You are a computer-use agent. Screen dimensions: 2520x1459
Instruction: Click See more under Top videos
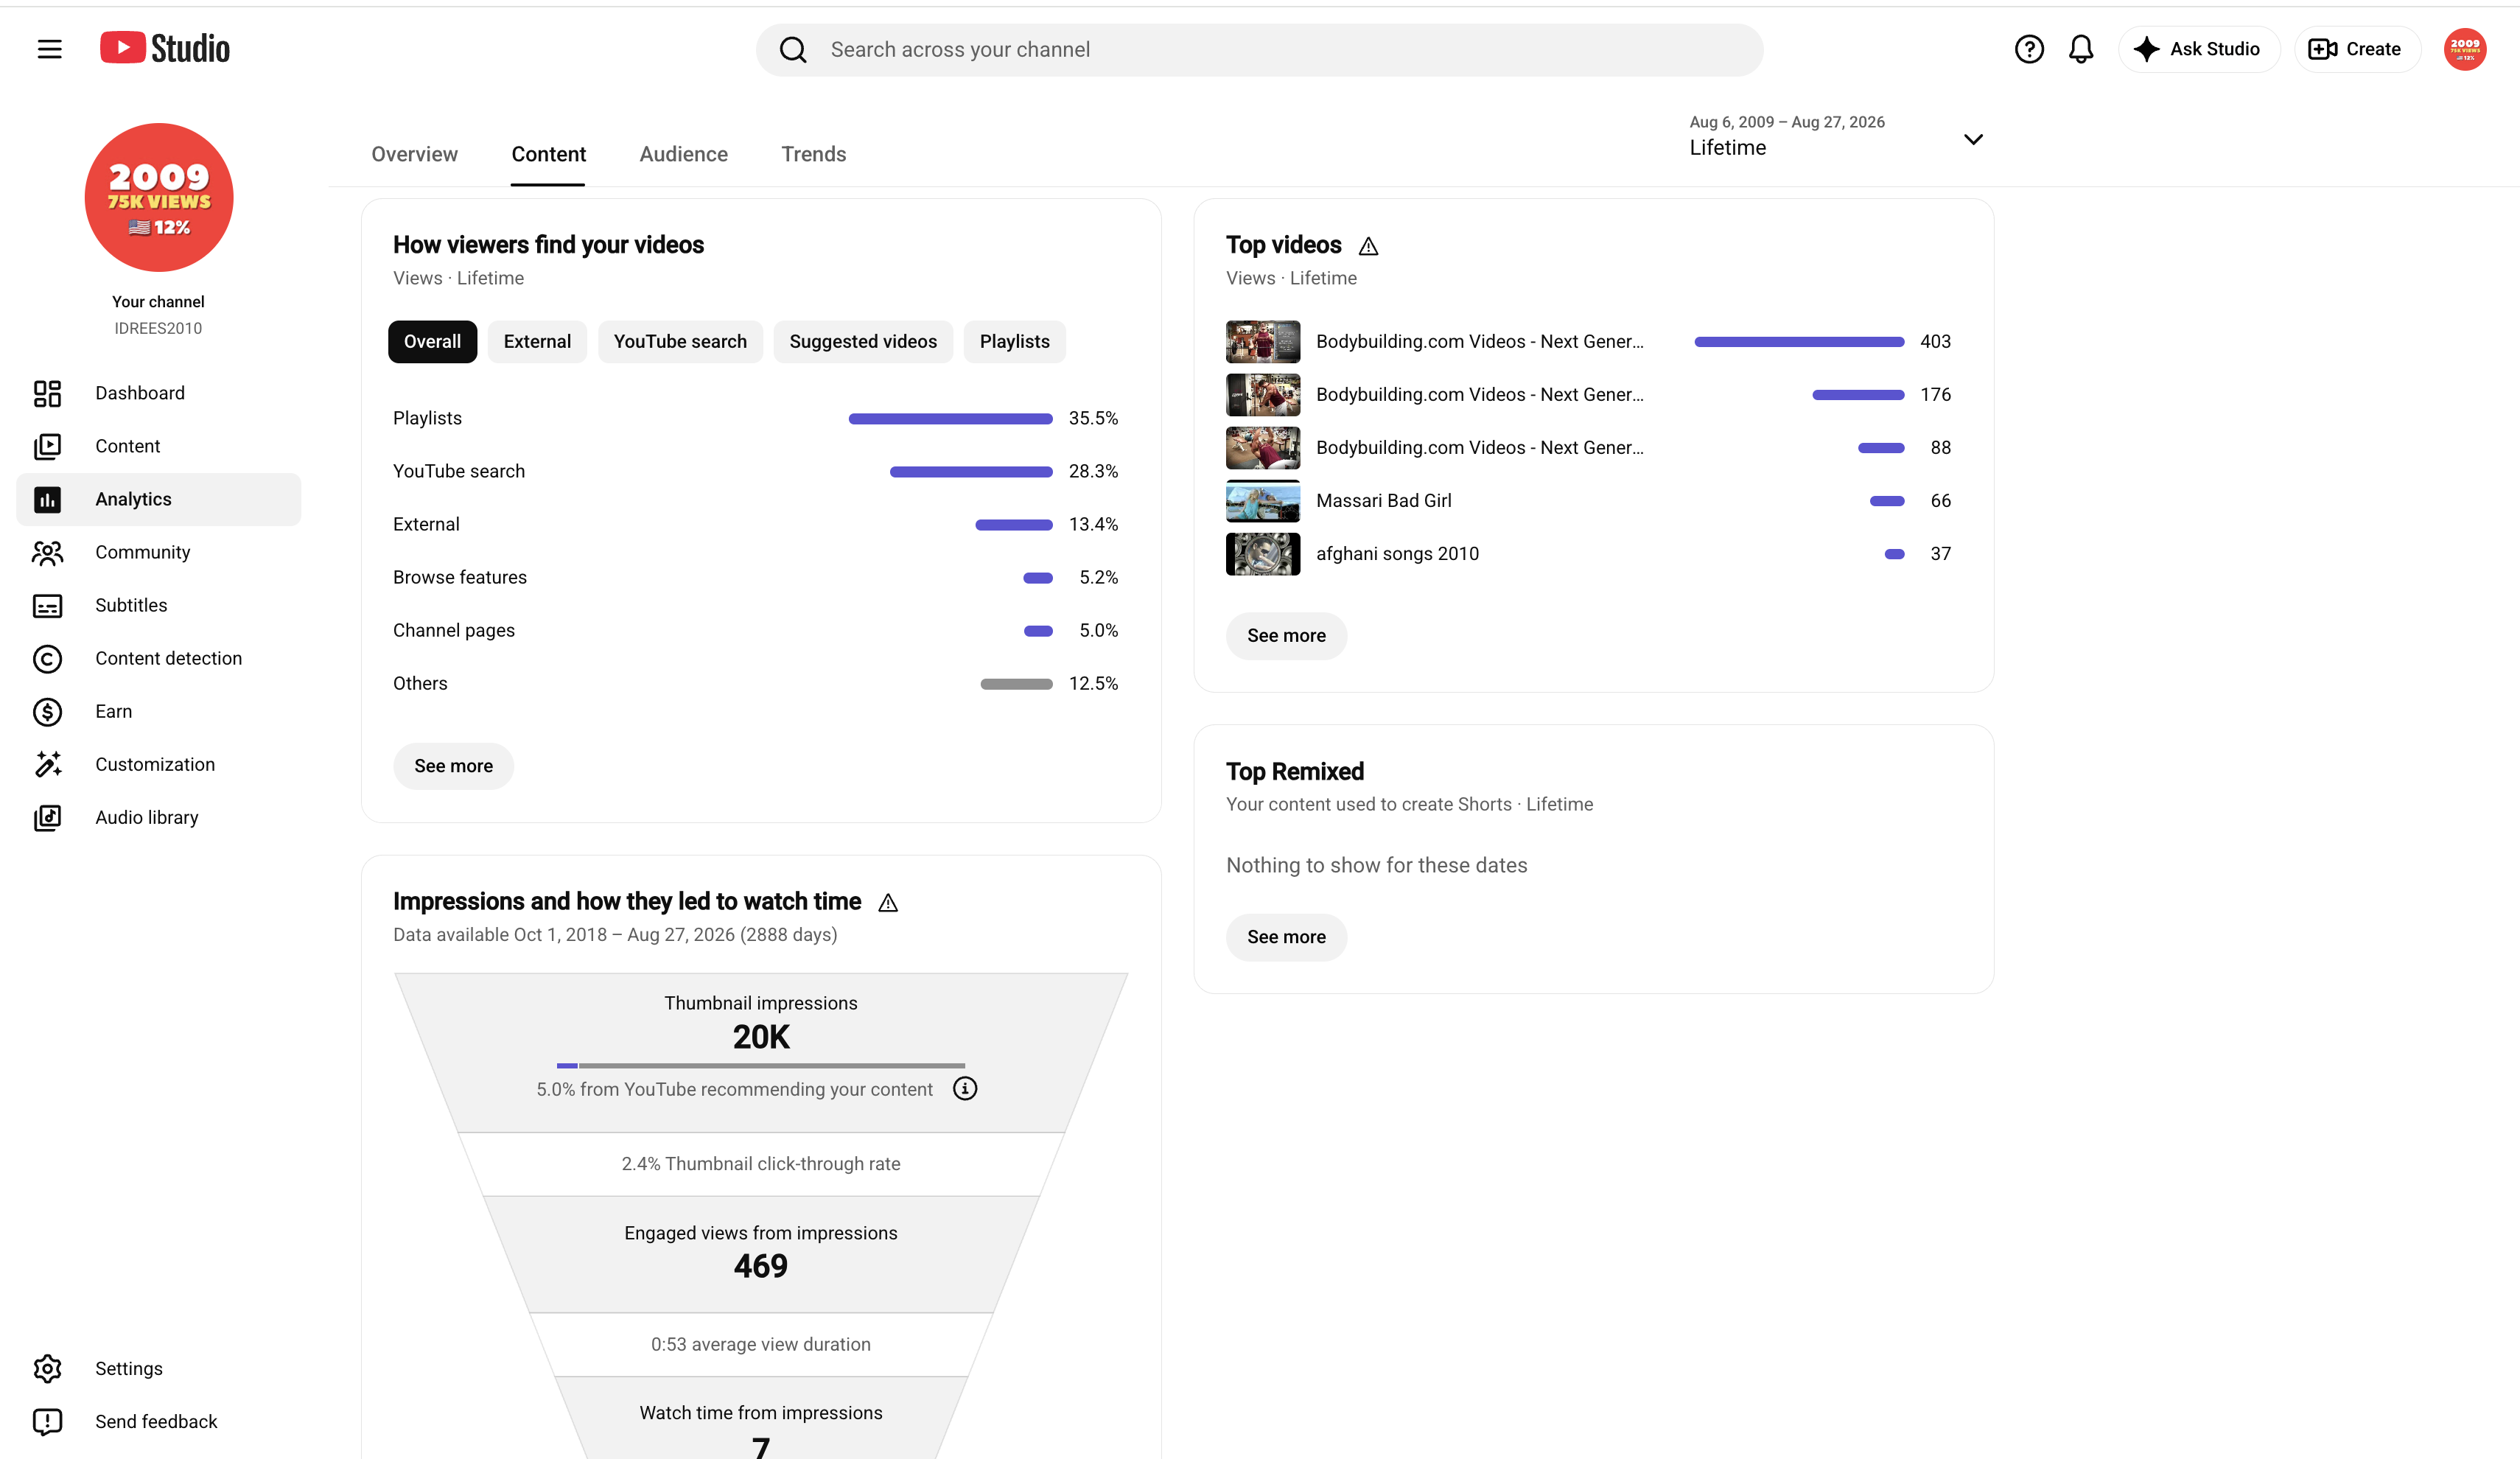coord(1286,636)
